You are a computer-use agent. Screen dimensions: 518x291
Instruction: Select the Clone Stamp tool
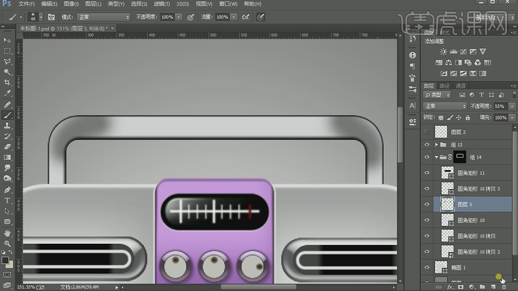[x=7, y=126]
